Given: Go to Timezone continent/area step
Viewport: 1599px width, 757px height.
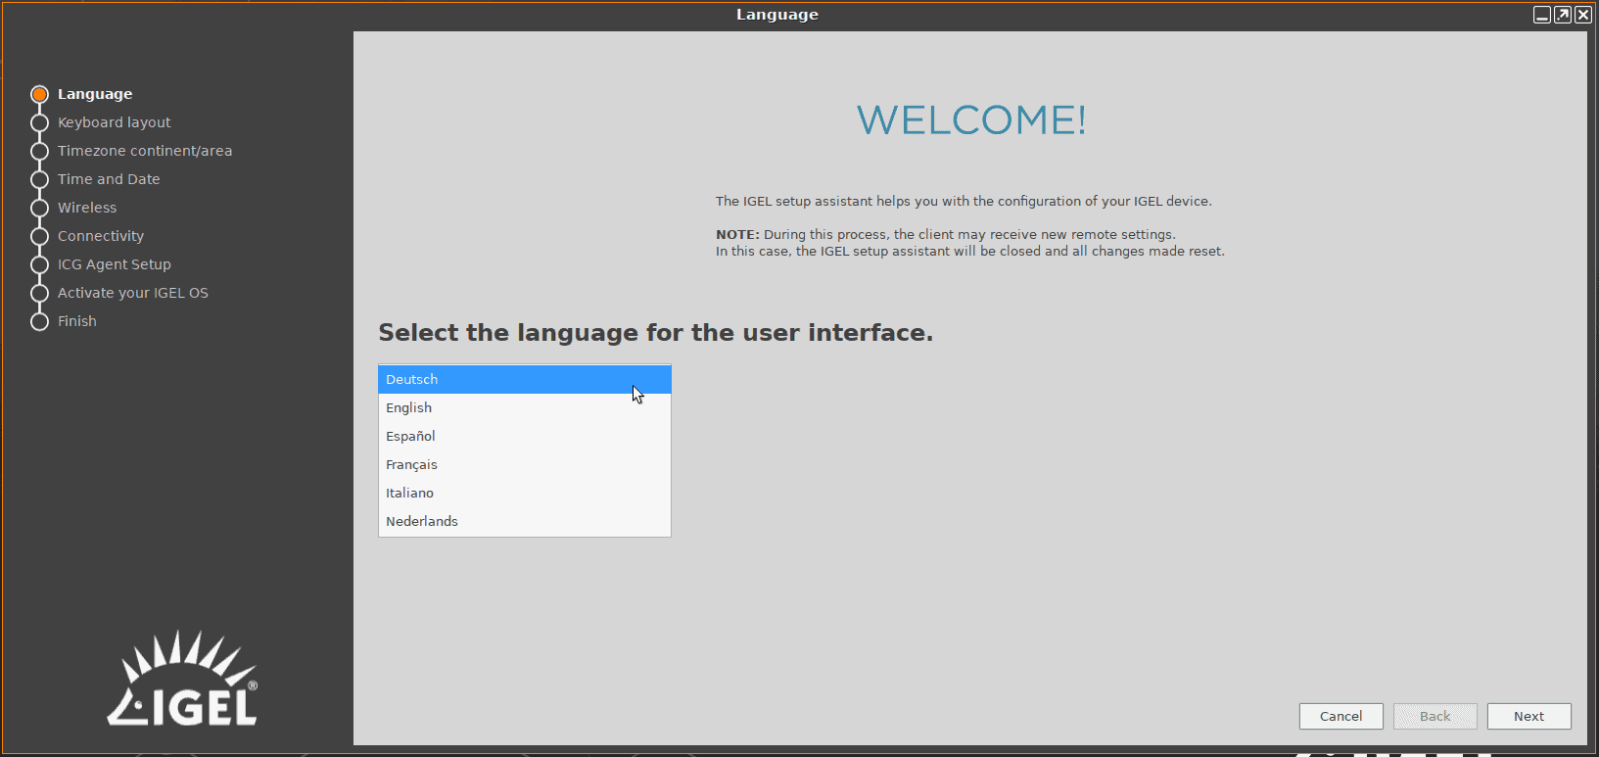Looking at the screenshot, I should click(145, 152).
